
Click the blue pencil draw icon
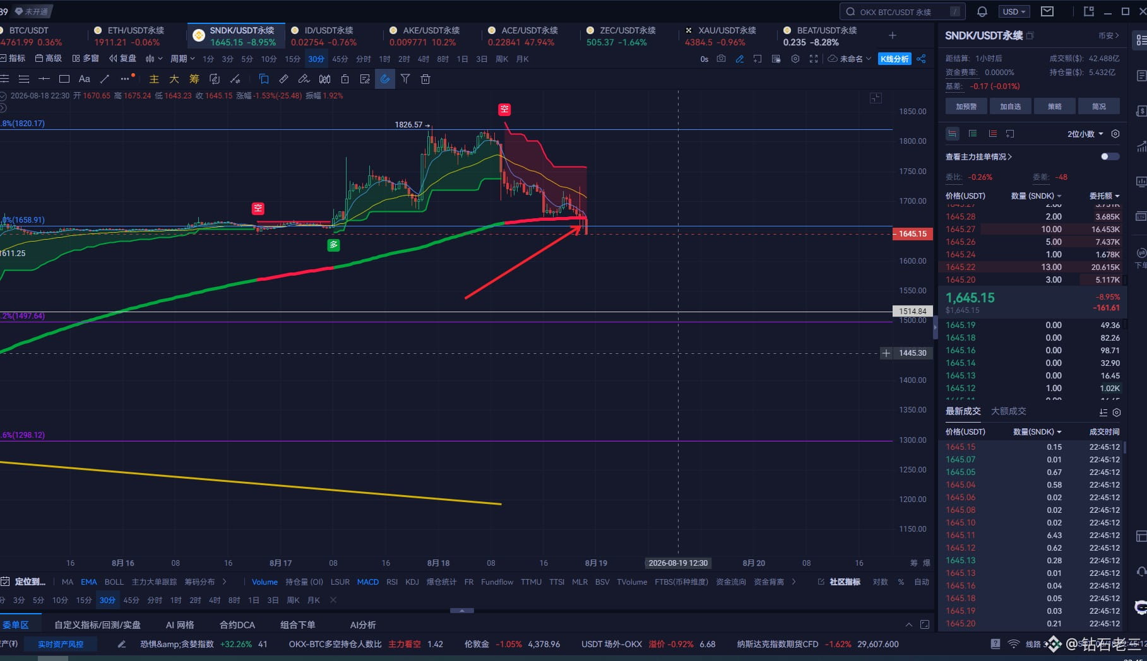(740, 59)
